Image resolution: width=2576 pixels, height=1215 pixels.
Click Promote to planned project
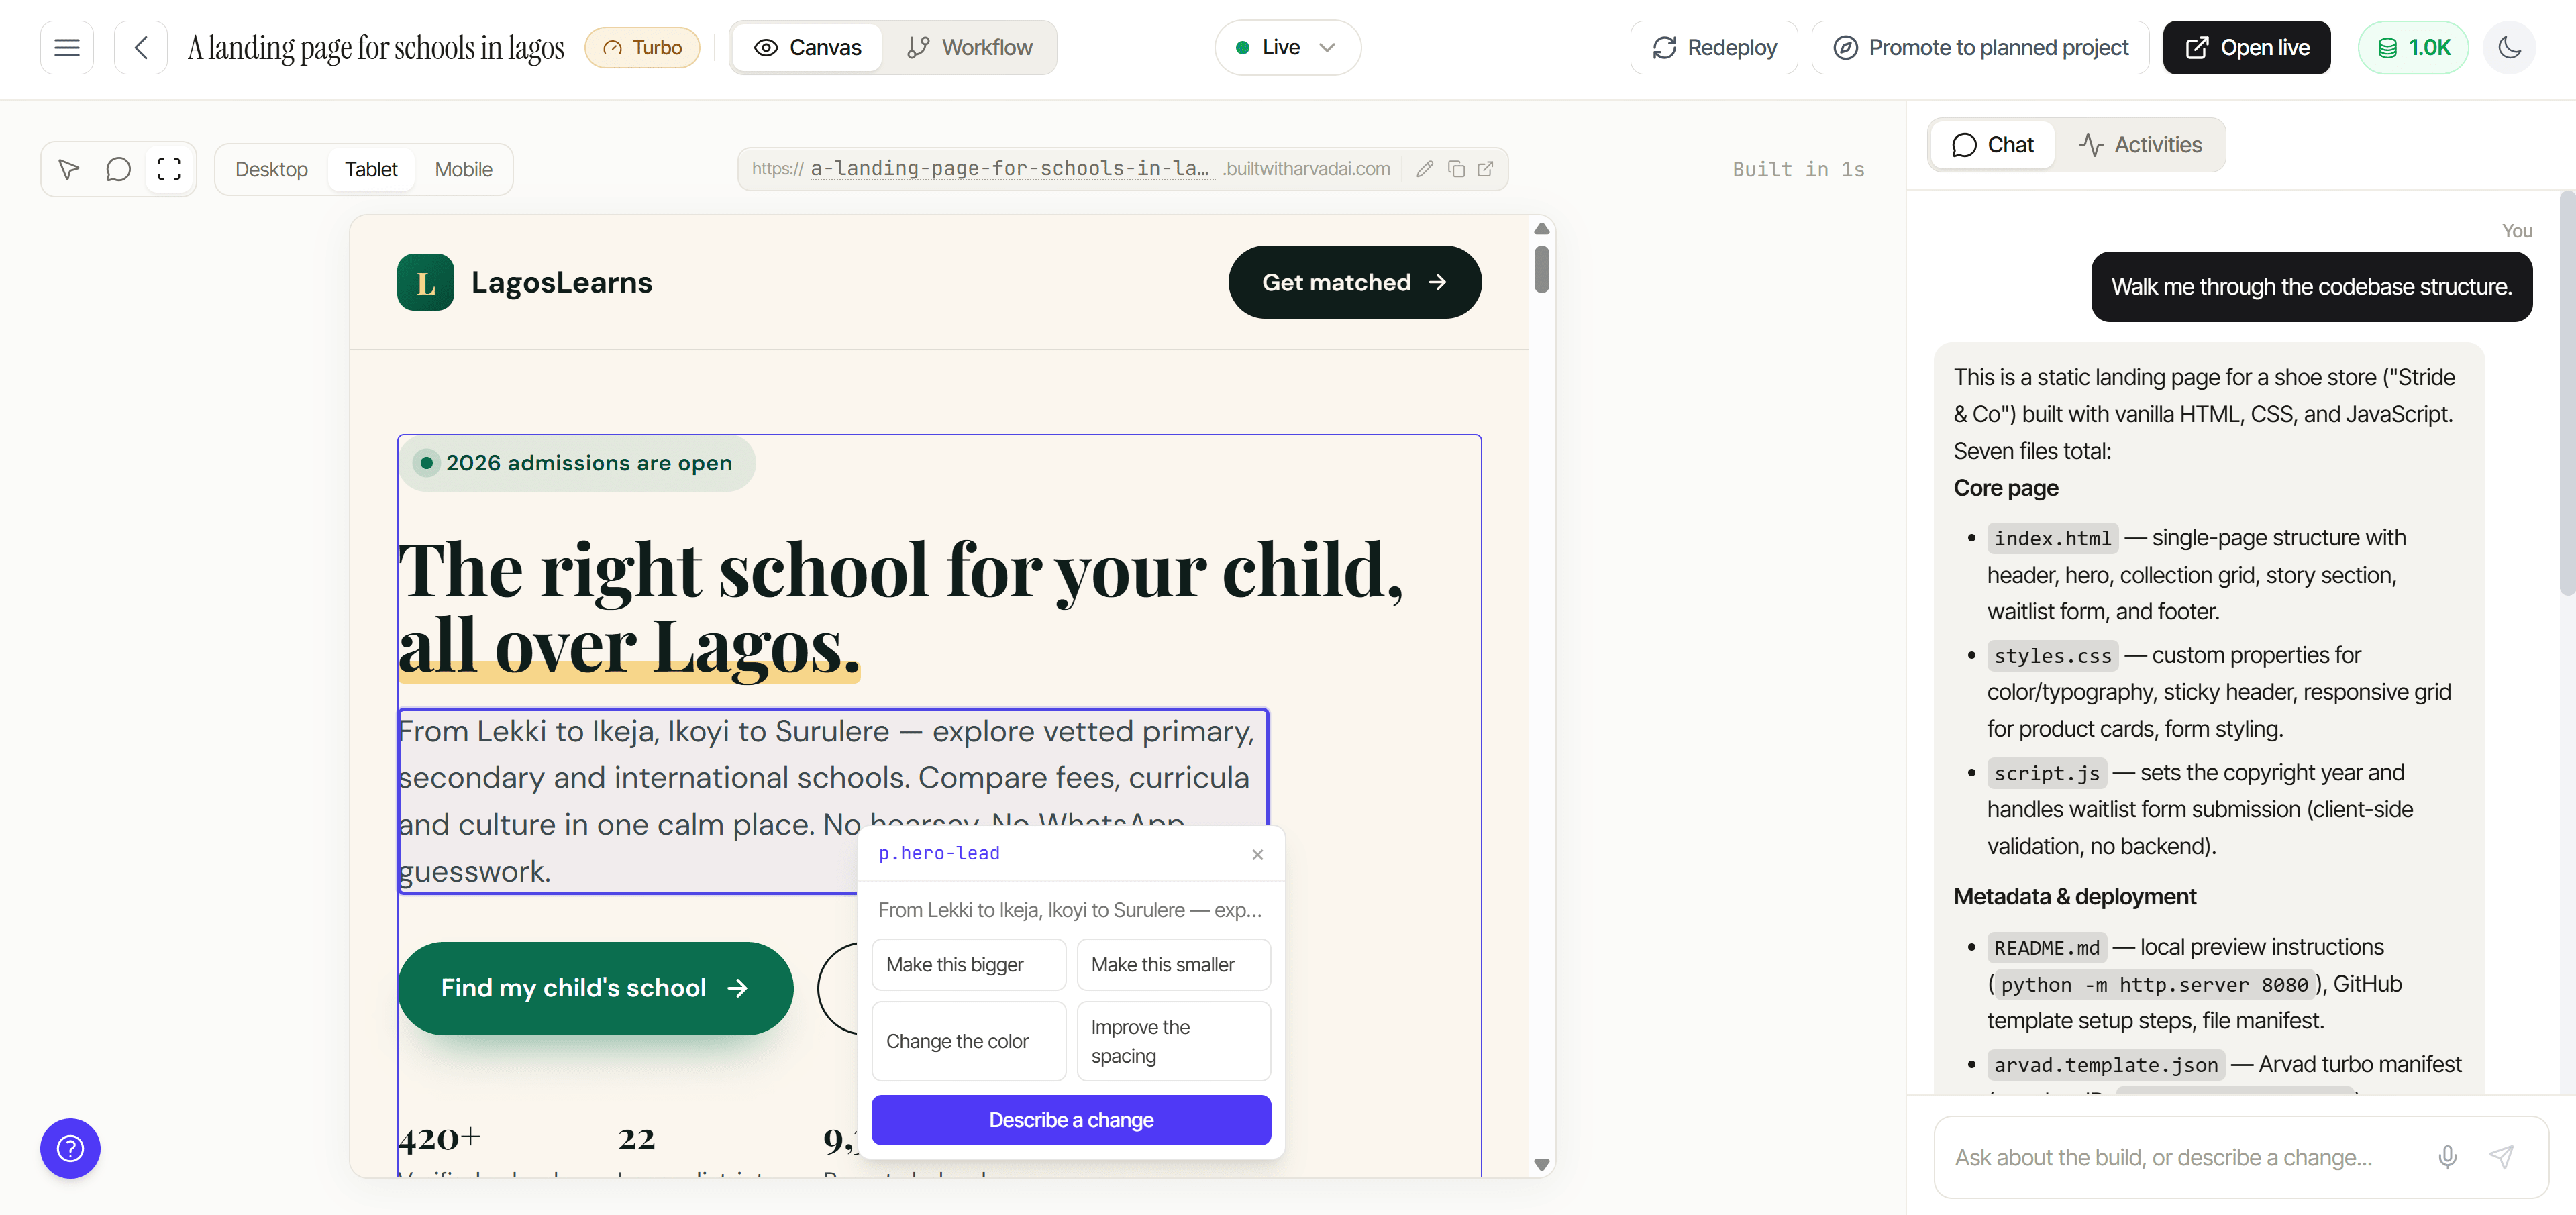1980,47
